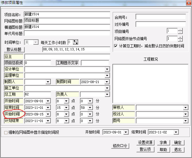Expand the 监理单位 dropdown
This screenshot has height=158, width=192.
pyautogui.click(x=107, y=76)
